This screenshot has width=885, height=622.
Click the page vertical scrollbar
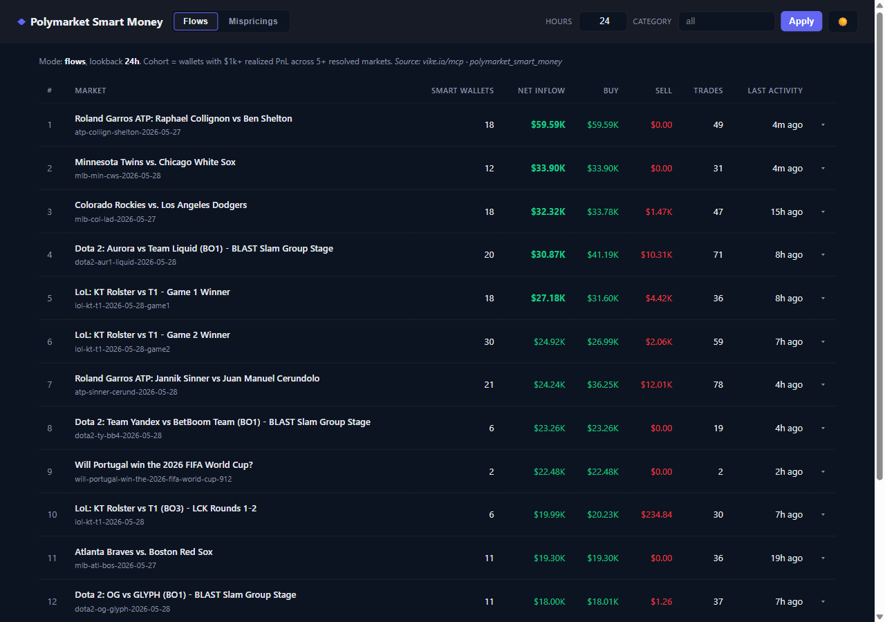[x=879, y=245]
